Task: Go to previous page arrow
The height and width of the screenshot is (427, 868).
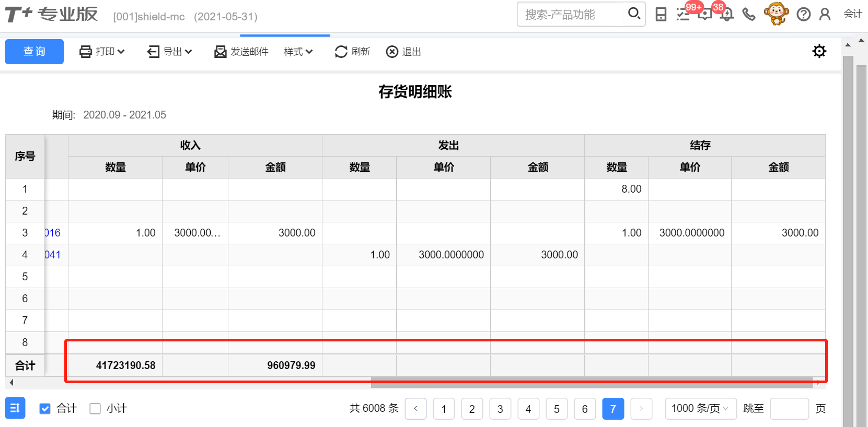Action: [416, 409]
